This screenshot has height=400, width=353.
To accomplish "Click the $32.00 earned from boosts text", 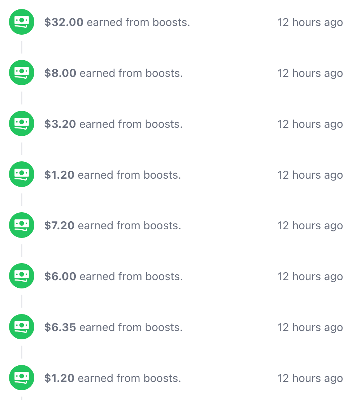I will coord(117,22).
